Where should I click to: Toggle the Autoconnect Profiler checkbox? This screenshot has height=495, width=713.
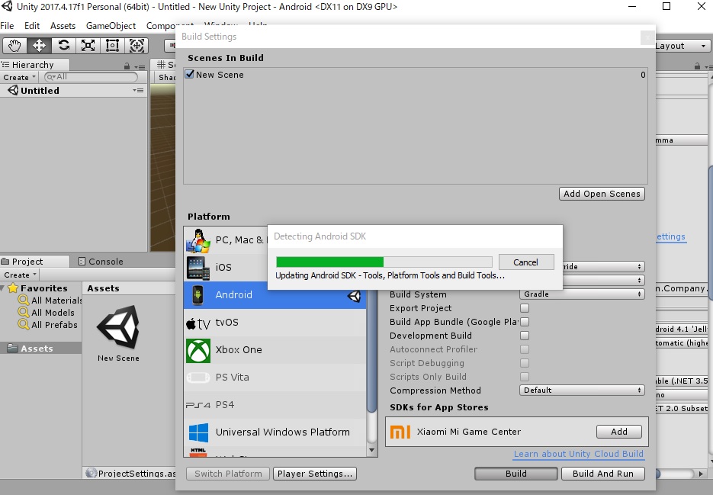[525, 349]
